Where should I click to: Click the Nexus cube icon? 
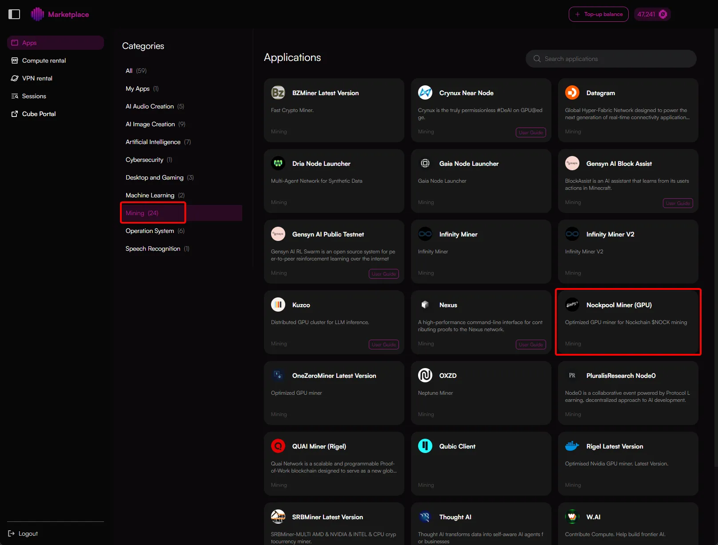pos(425,305)
